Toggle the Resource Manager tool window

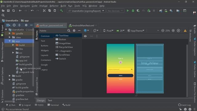(x=2, y=52)
